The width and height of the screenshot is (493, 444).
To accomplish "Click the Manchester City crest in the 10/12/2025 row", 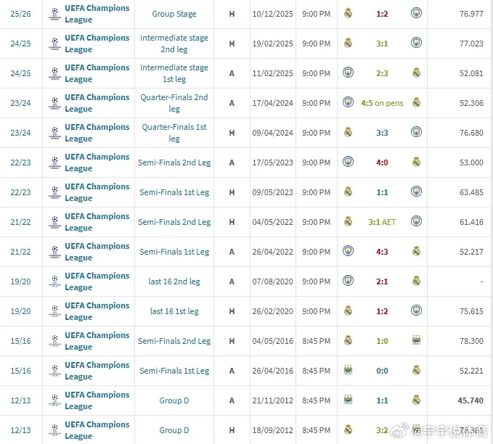I will [x=416, y=13].
